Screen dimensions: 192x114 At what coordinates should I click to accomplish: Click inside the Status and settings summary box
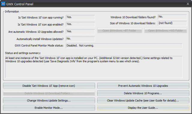click(94, 67)
